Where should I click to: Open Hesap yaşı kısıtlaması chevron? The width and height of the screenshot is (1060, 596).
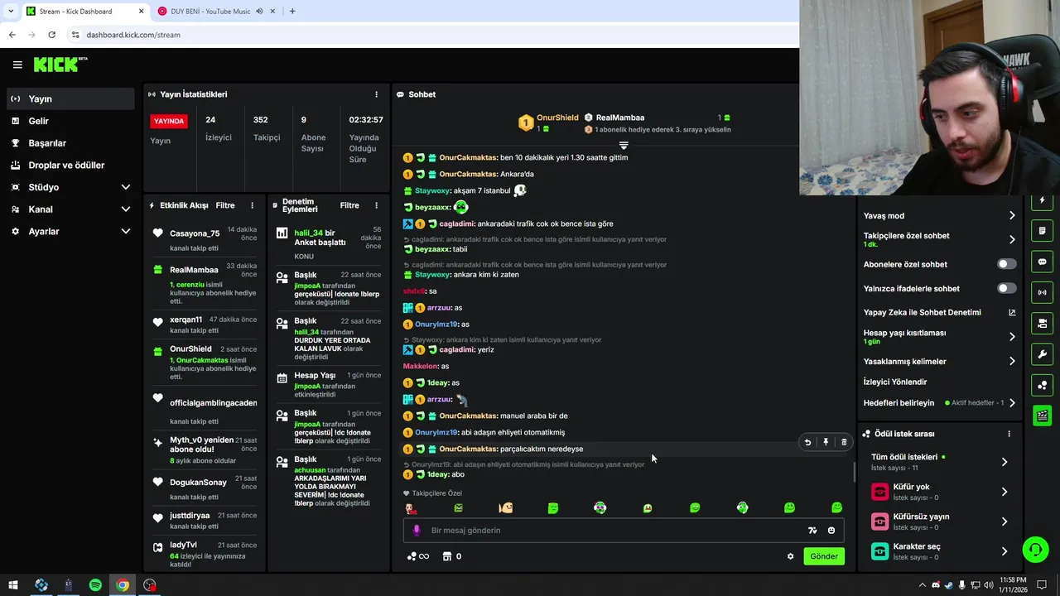tap(1012, 337)
